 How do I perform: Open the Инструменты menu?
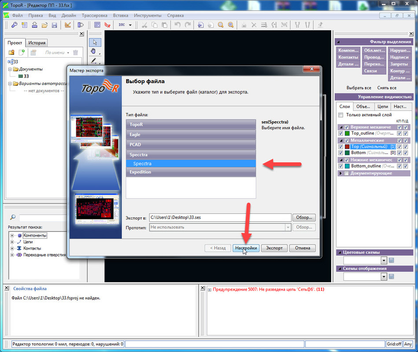[x=148, y=15]
